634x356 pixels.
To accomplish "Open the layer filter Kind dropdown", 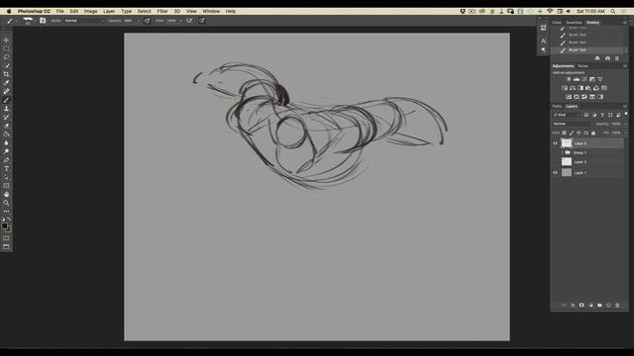I will pos(567,115).
